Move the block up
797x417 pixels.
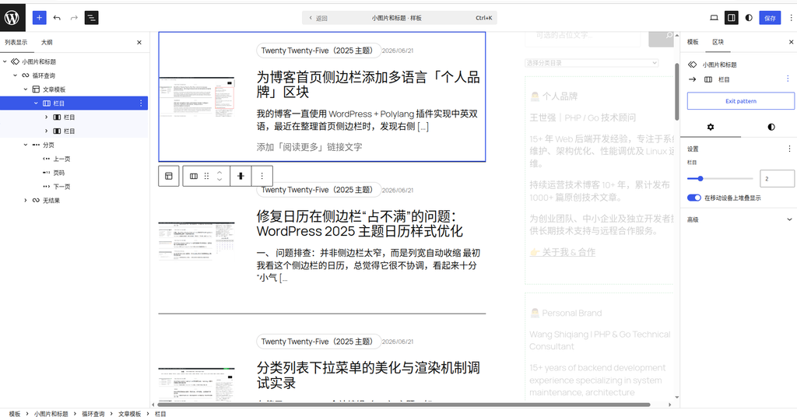pyautogui.click(x=219, y=172)
